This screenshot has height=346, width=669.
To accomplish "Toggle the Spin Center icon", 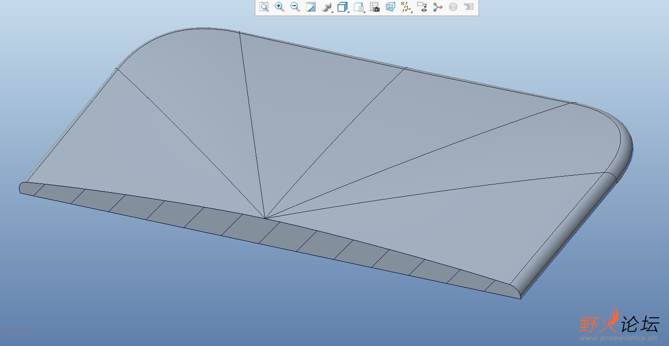I will pos(438,7).
